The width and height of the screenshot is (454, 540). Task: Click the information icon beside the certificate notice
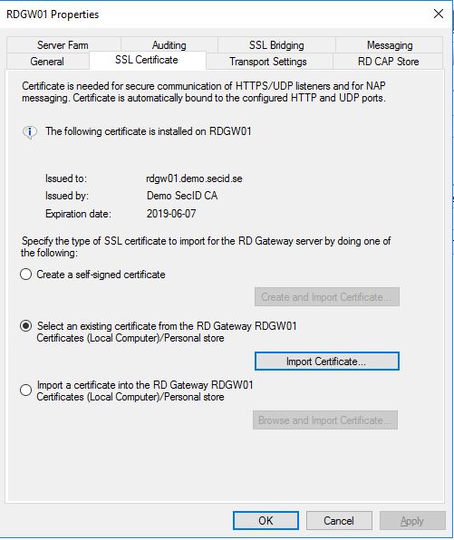(30, 132)
